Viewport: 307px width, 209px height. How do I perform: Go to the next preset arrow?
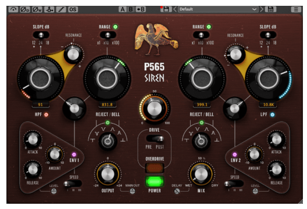[262, 9]
